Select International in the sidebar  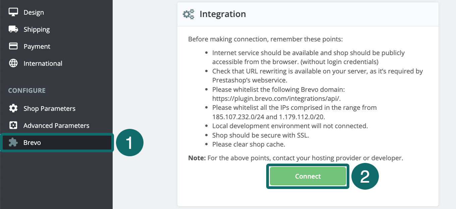coord(43,63)
